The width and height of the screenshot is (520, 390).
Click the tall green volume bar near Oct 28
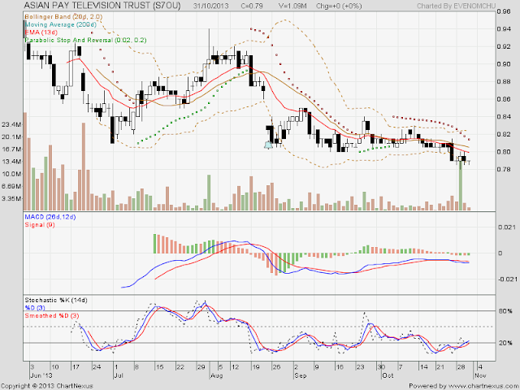tap(461, 184)
